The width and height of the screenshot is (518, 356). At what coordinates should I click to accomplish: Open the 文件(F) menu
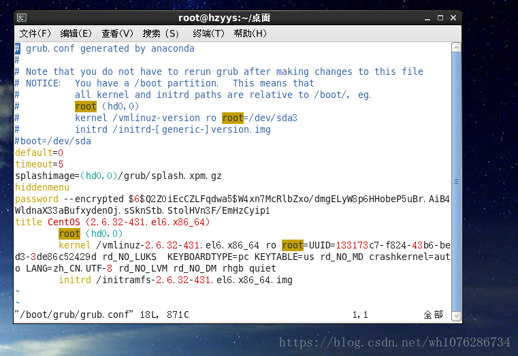click(x=35, y=33)
